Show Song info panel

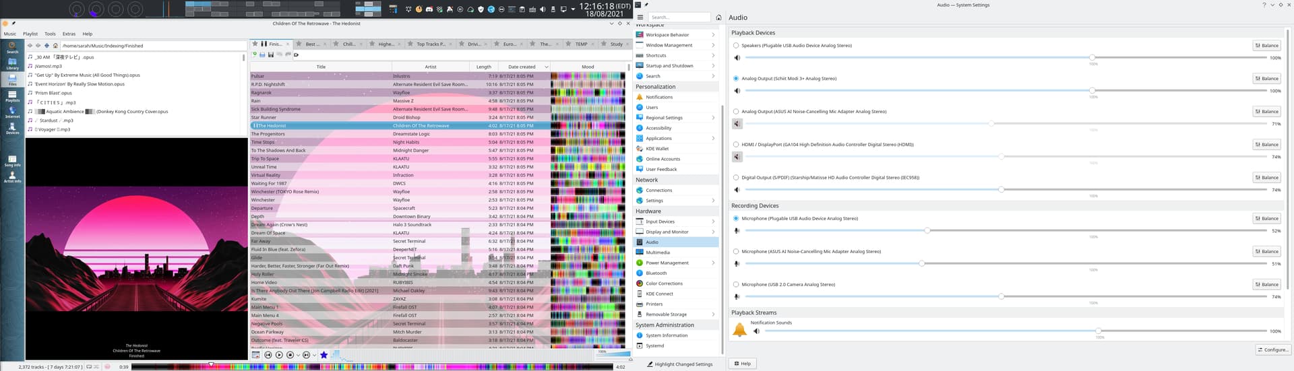coord(12,160)
